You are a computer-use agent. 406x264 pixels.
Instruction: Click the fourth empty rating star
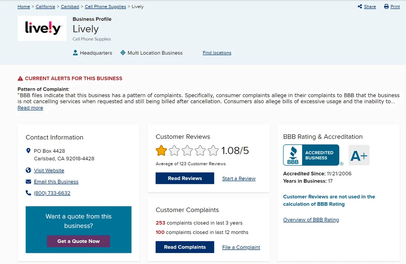(x=200, y=150)
